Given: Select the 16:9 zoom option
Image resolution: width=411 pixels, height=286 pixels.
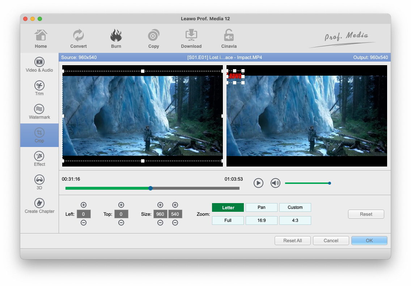Looking at the screenshot, I should pyautogui.click(x=261, y=220).
